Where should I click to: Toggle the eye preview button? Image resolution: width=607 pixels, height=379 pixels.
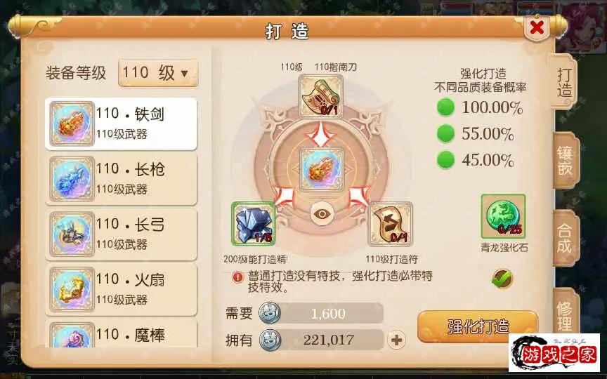pyautogui.click(x=322, y=214)
